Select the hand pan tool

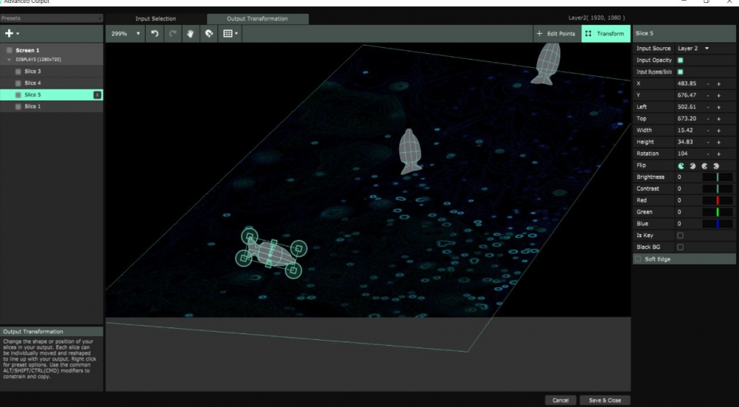[191, 34]
